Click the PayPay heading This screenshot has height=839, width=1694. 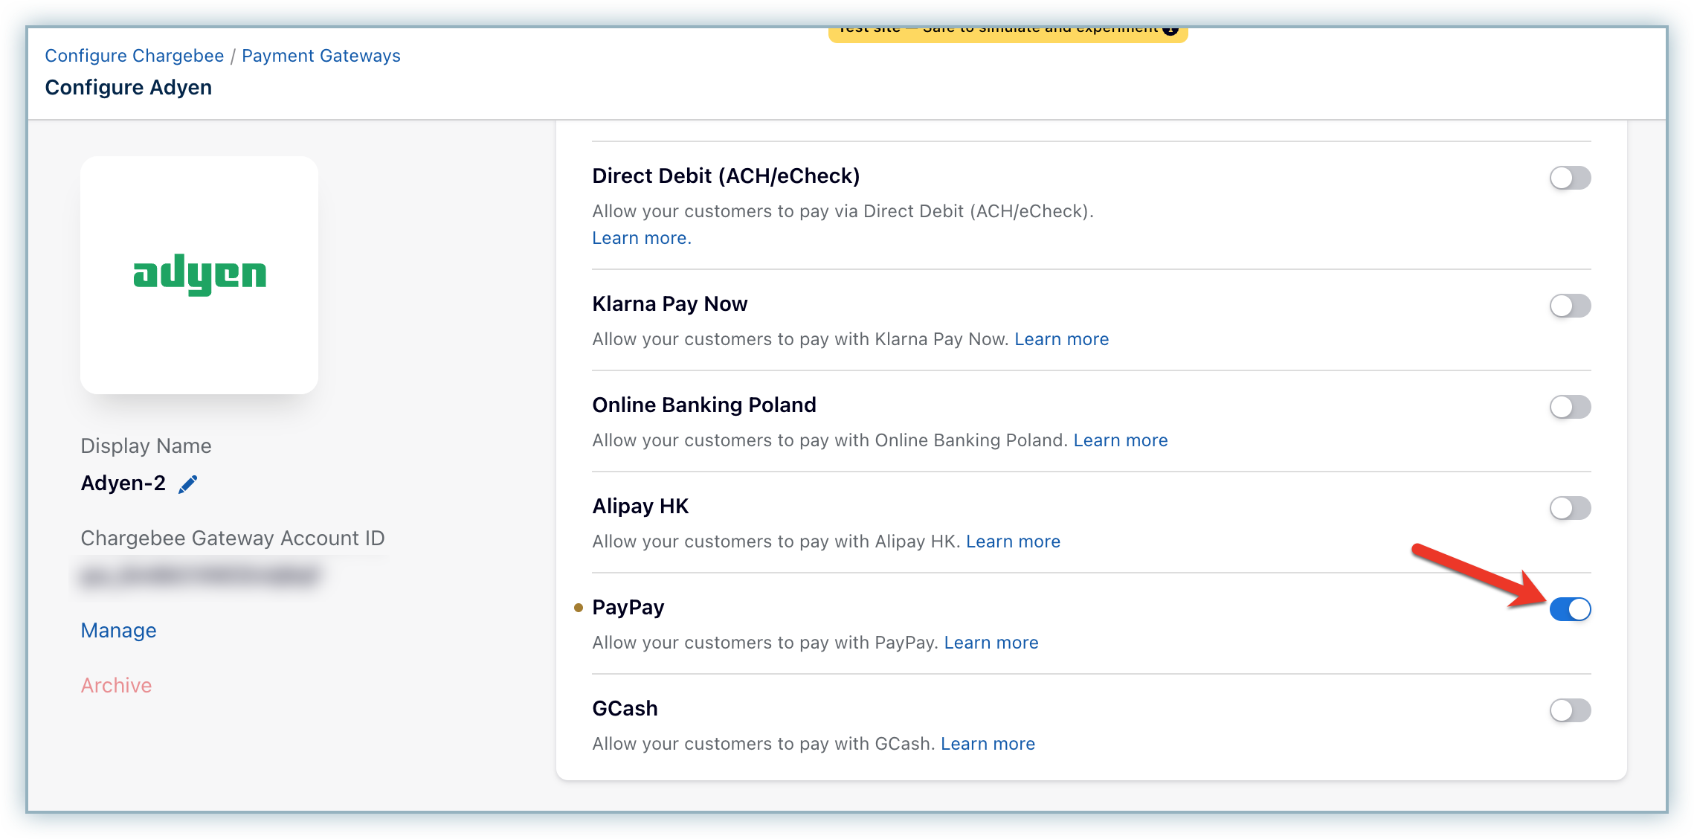point(628,608)
